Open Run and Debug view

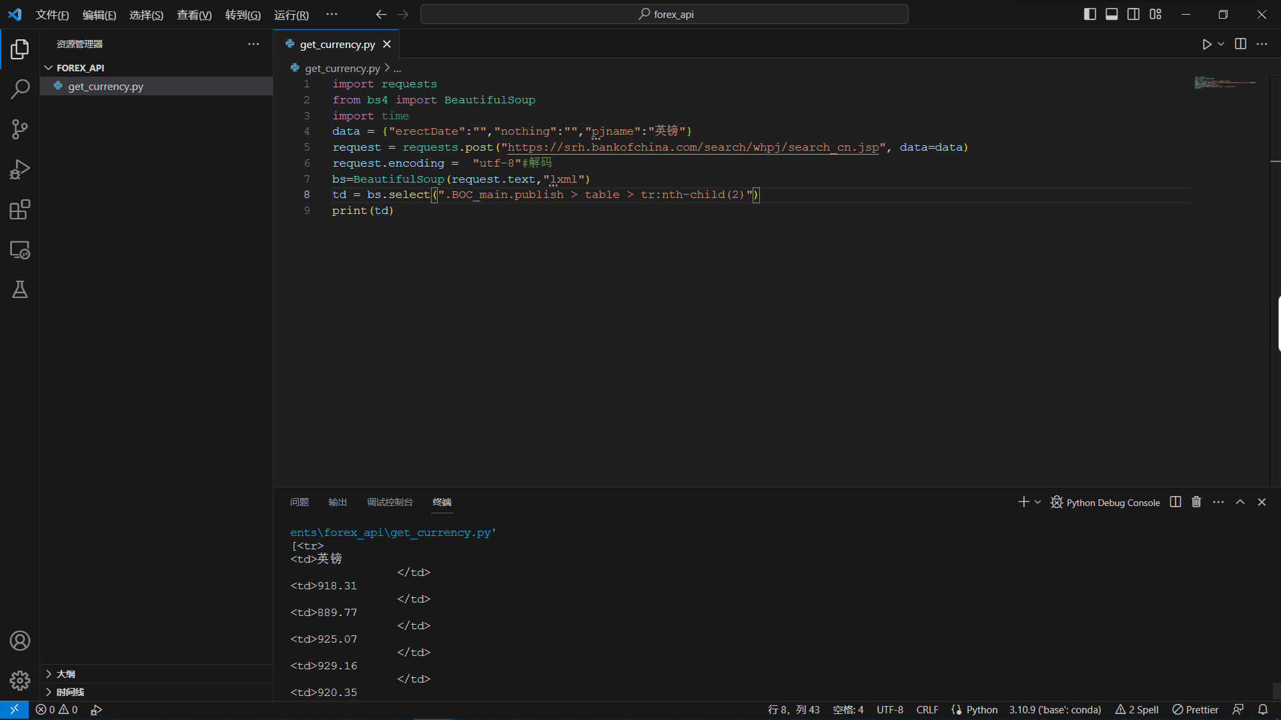click(x=20, y=169)
